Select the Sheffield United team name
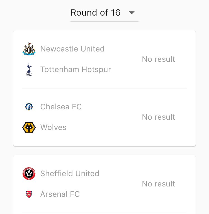 (x=70, y=174)
